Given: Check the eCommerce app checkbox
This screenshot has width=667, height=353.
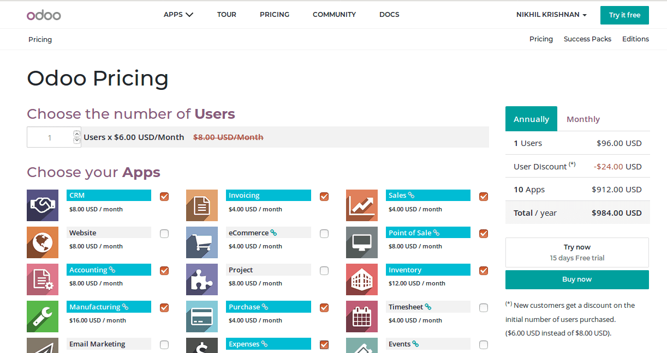Looking at the screenshot, I should point(324,234).
